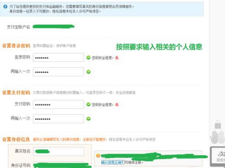Click green checkmark beside 登录密码 strength
225x168 pixels.
click(88, 58)
